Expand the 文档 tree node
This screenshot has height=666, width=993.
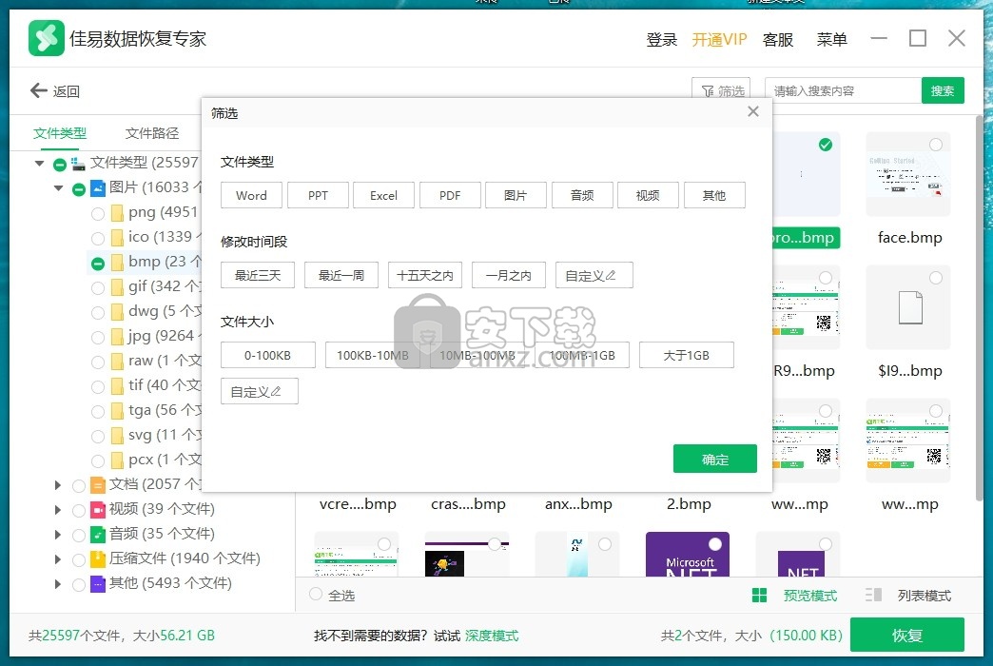(58, 485)
